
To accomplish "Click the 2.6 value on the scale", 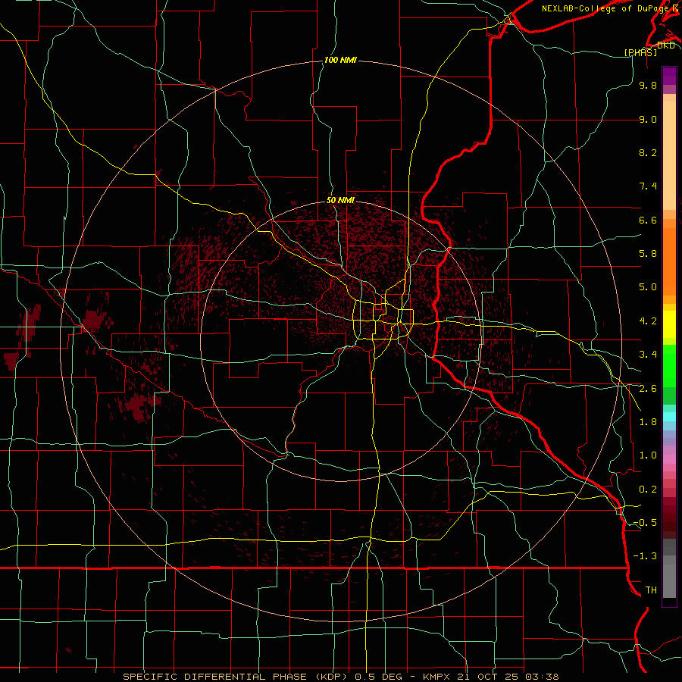I will (x=648, y=389).
